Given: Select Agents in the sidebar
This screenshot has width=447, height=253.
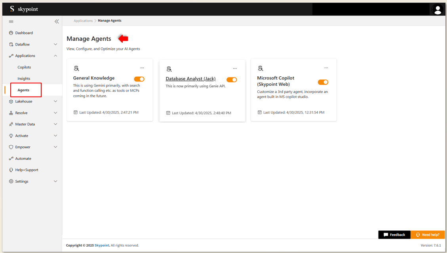Looking at the screenshot, I should pyautogui.click(x=23, y=90).
